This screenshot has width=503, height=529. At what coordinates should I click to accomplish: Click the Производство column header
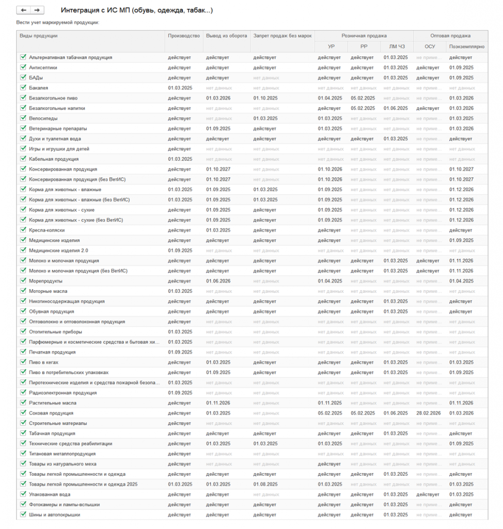point(184,41)
